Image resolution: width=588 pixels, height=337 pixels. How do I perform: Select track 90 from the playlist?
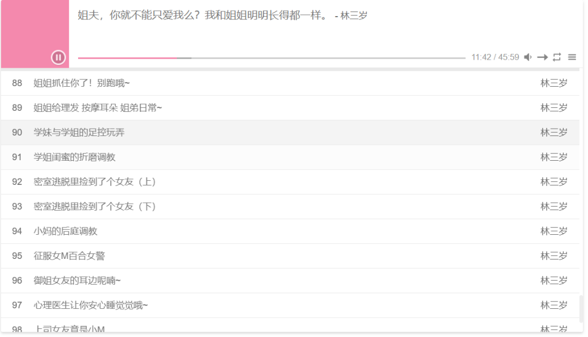[x=290, y=133]
